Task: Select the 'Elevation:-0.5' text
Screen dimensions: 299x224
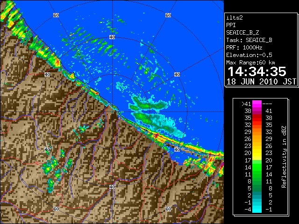Action: [x=249, y=55]
